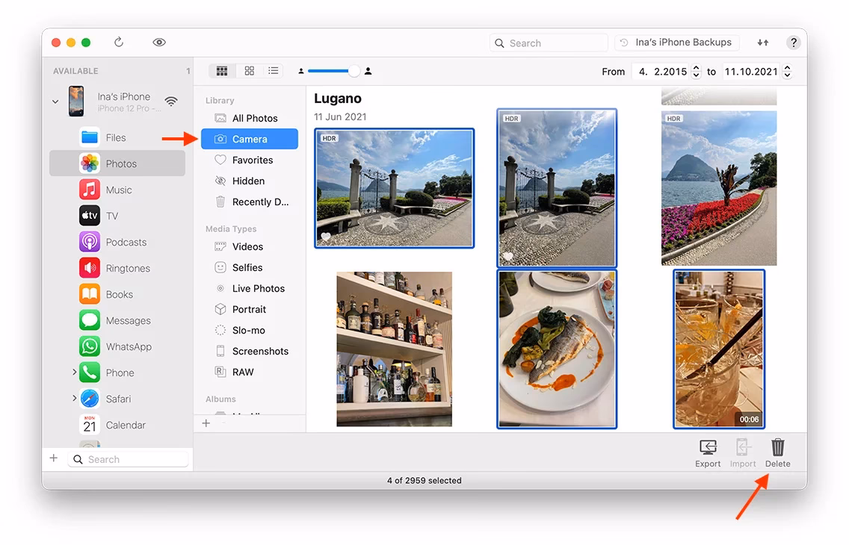Image resolution: width=849 pixels, height=545 pixels.
Task: Activate the grid view segment
Action: (x=222, y=70)
